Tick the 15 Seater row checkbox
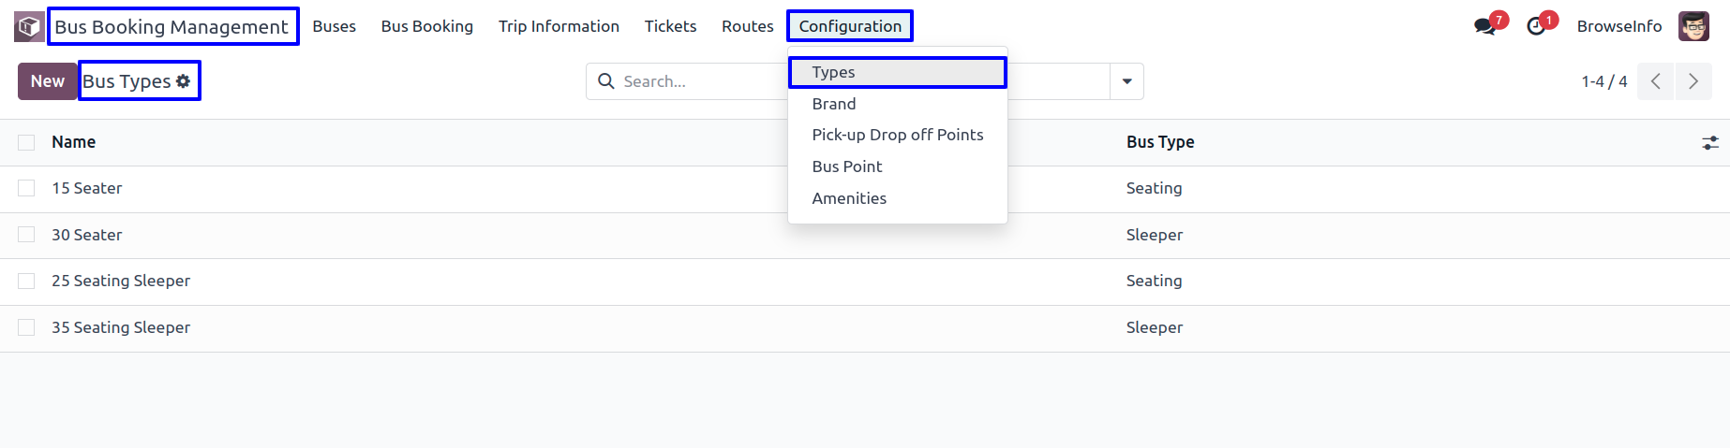The image size is (1730, 448). (26, 188)
